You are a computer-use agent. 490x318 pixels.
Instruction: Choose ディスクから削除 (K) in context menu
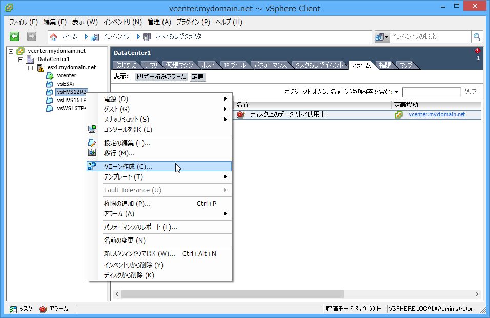159,275
